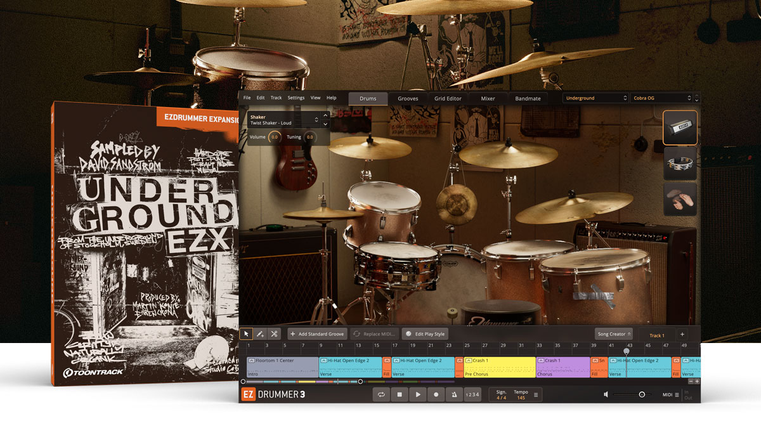Click the Play transport button
The height and width of the screenshot is (428, 761).
click(x=418, y=394)
